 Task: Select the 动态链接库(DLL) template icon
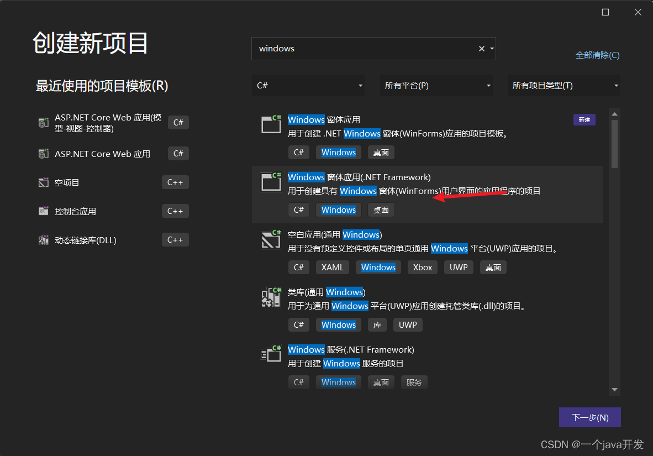[x=43, y=239]
